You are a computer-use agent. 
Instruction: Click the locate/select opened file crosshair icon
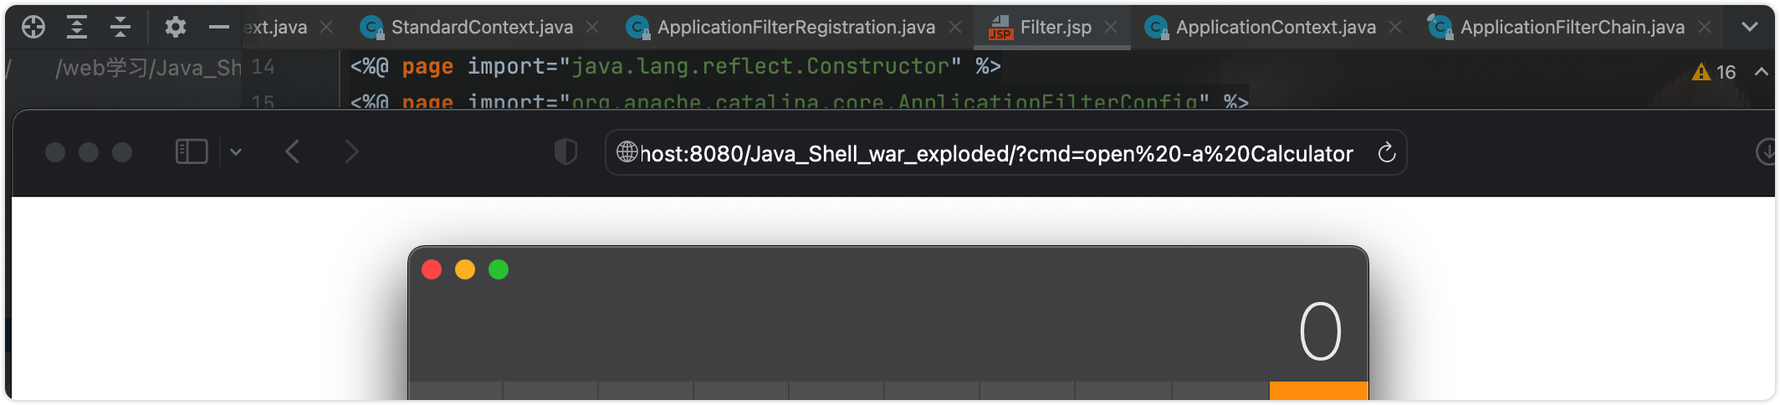[x=33, y=28]
